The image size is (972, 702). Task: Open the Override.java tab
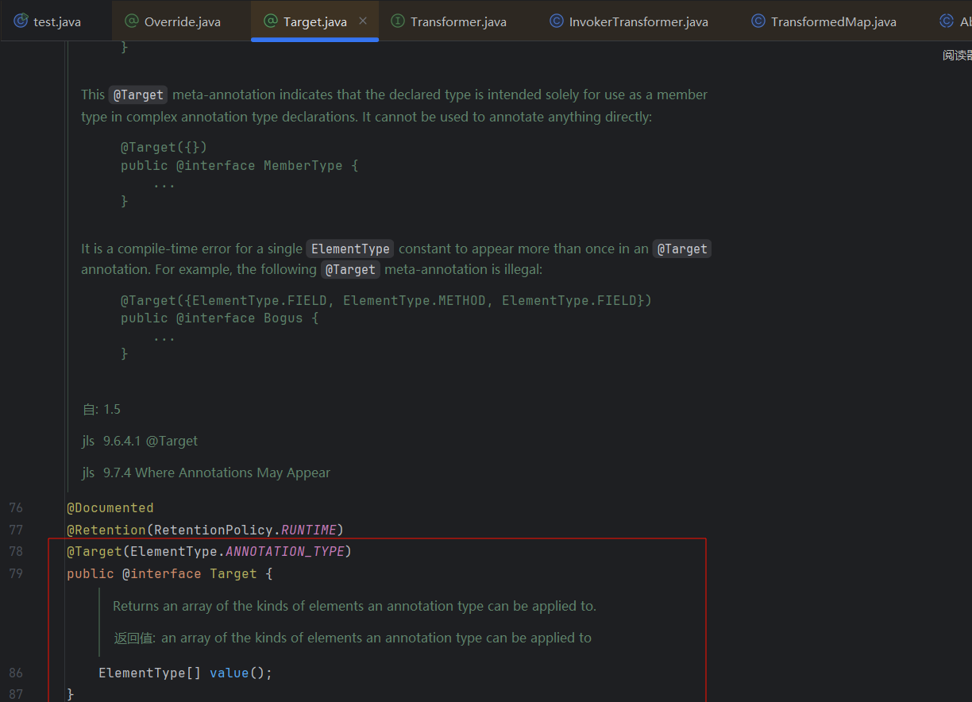point(182,21)
